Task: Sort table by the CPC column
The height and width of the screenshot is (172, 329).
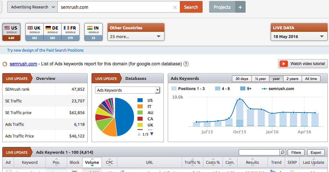Action: pyautogui.click(x=109, y=163)
